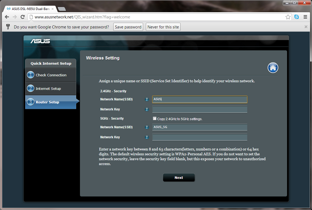
Task: Open the Chrome hamburger menu
Action: [x=305, y=17]
